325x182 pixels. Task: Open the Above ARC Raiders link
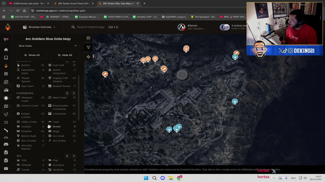(x=191, y=27)
